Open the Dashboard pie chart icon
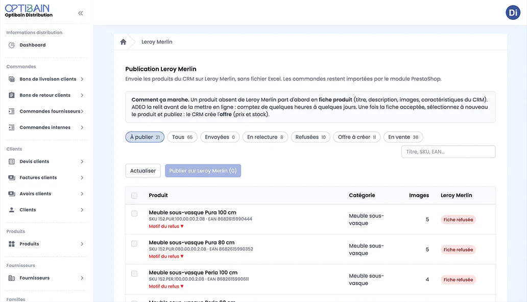 (x=12, y=45)
